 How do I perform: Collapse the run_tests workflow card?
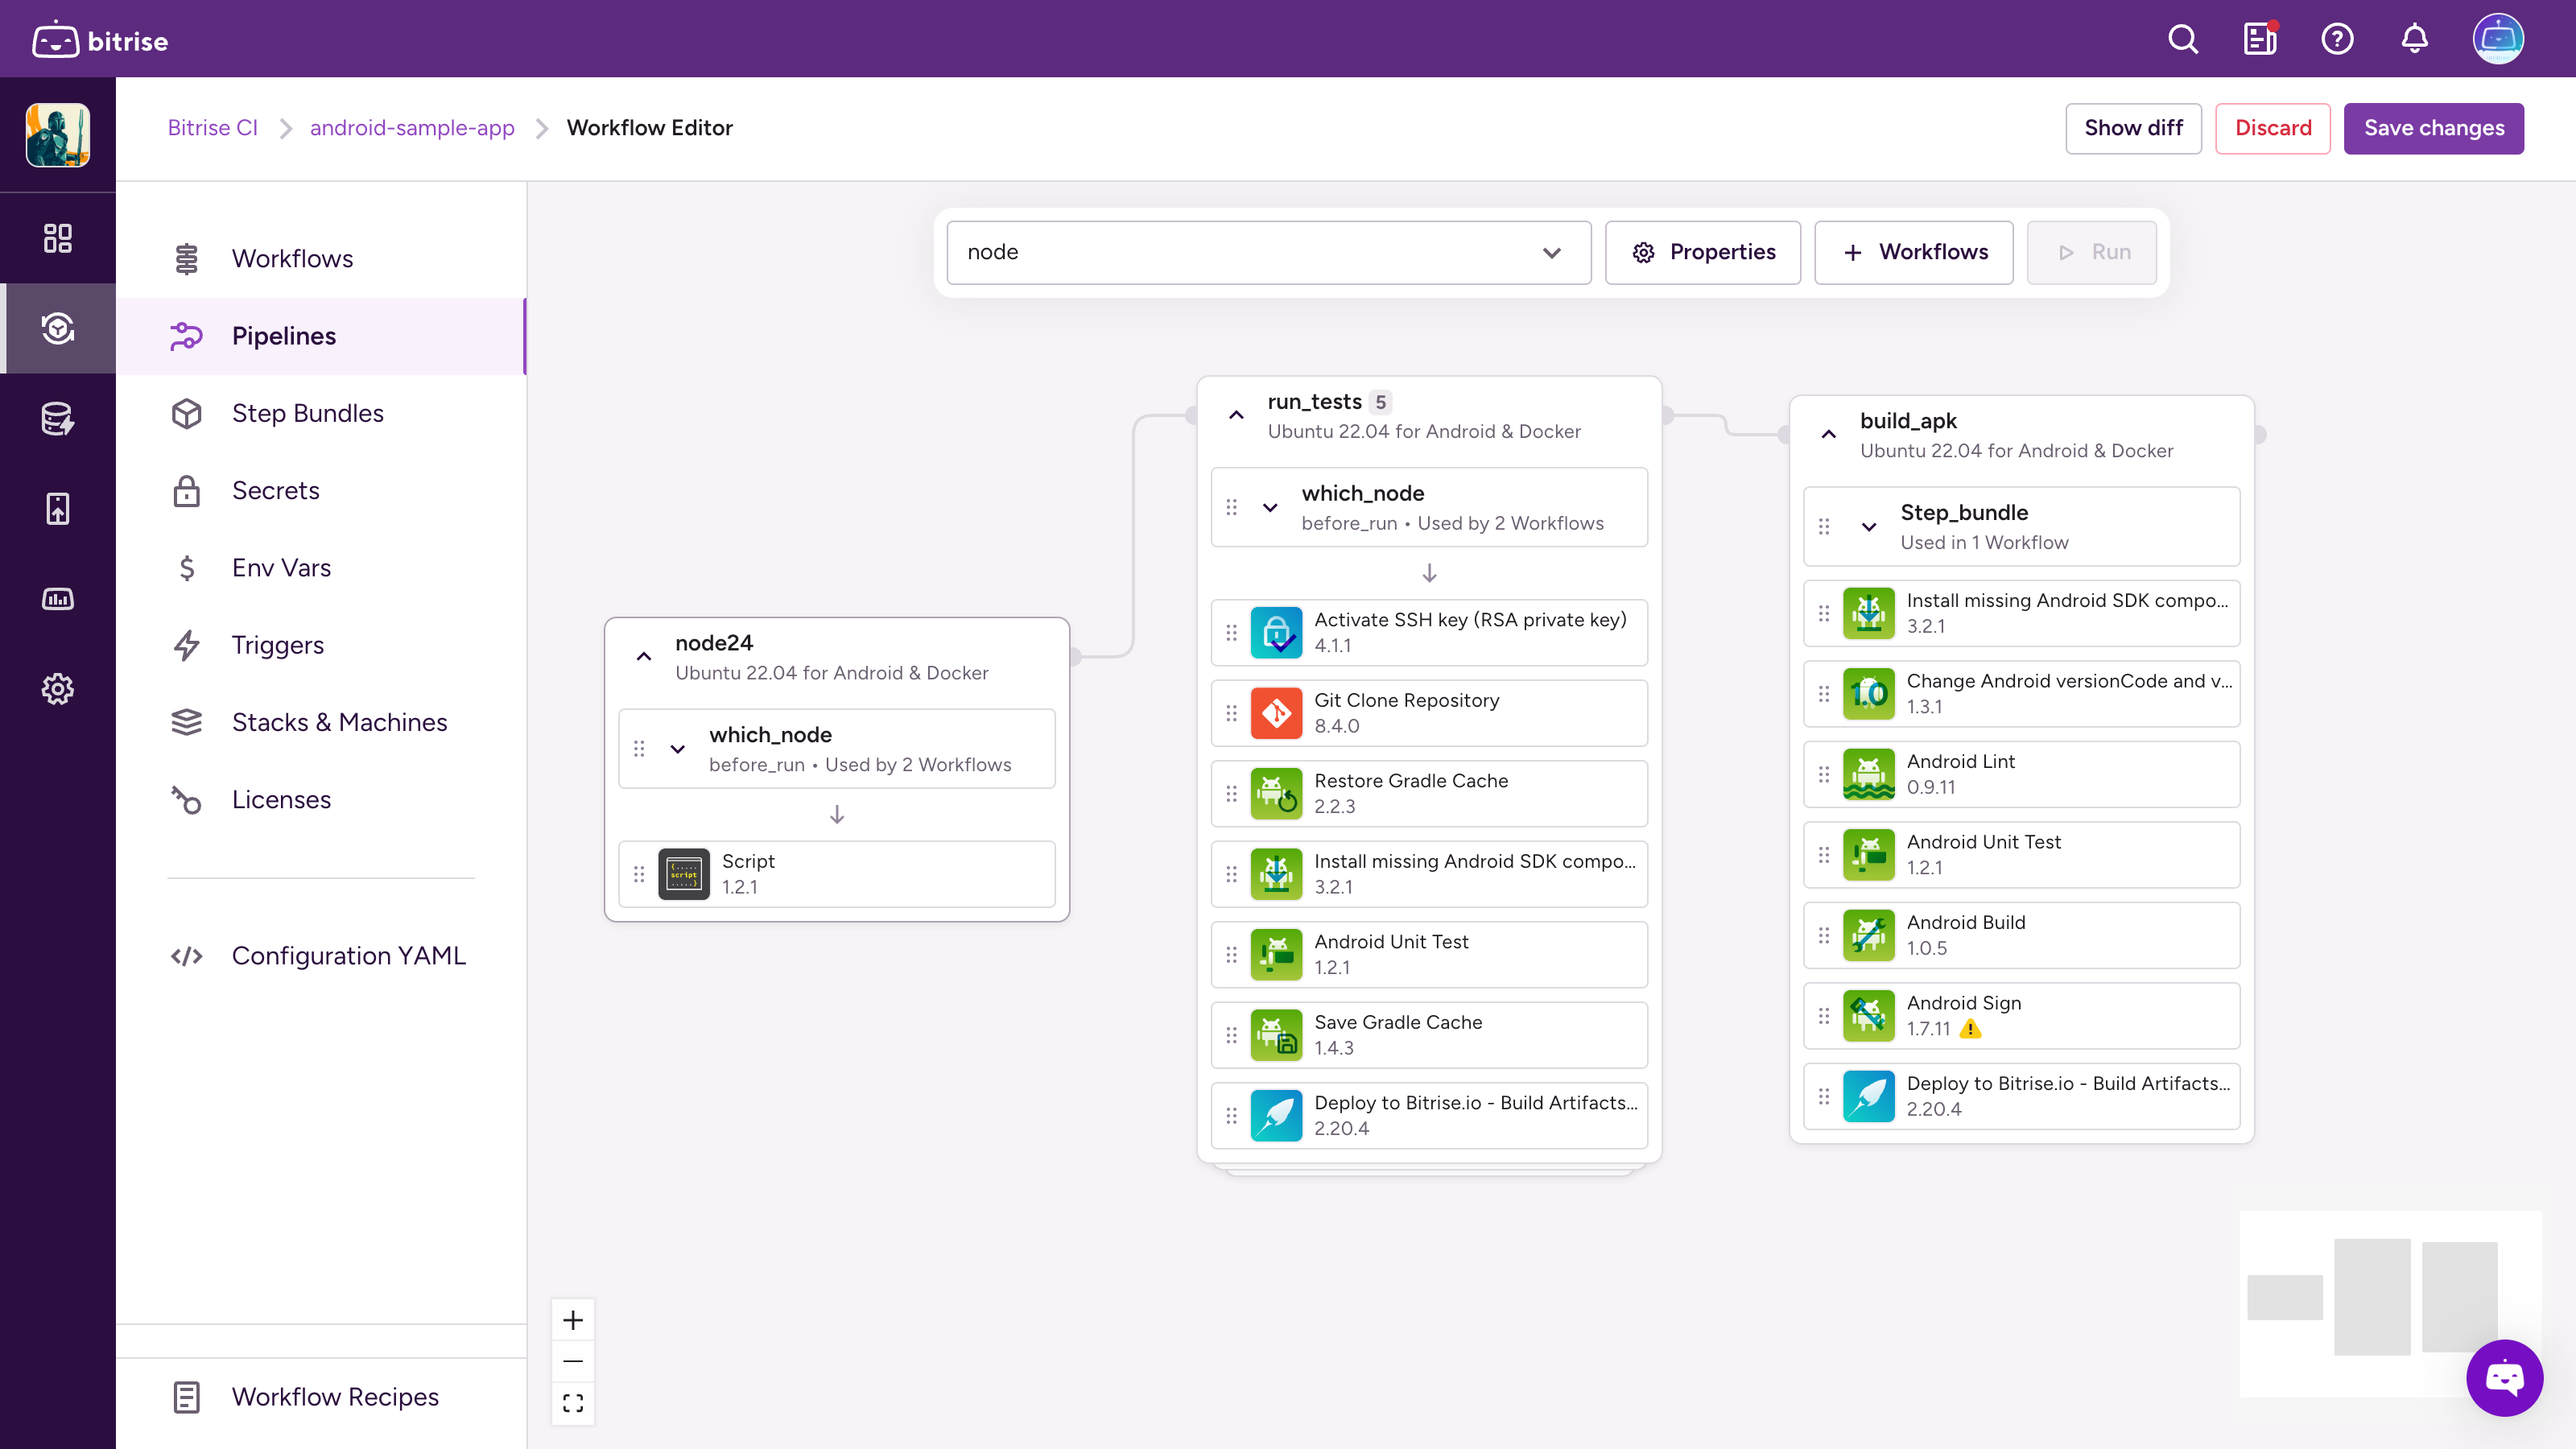coord(1236,415)
